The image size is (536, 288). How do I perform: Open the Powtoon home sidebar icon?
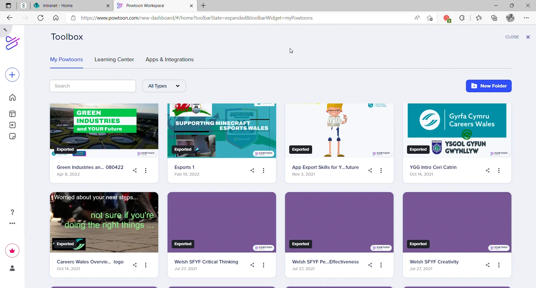(12, 97)
